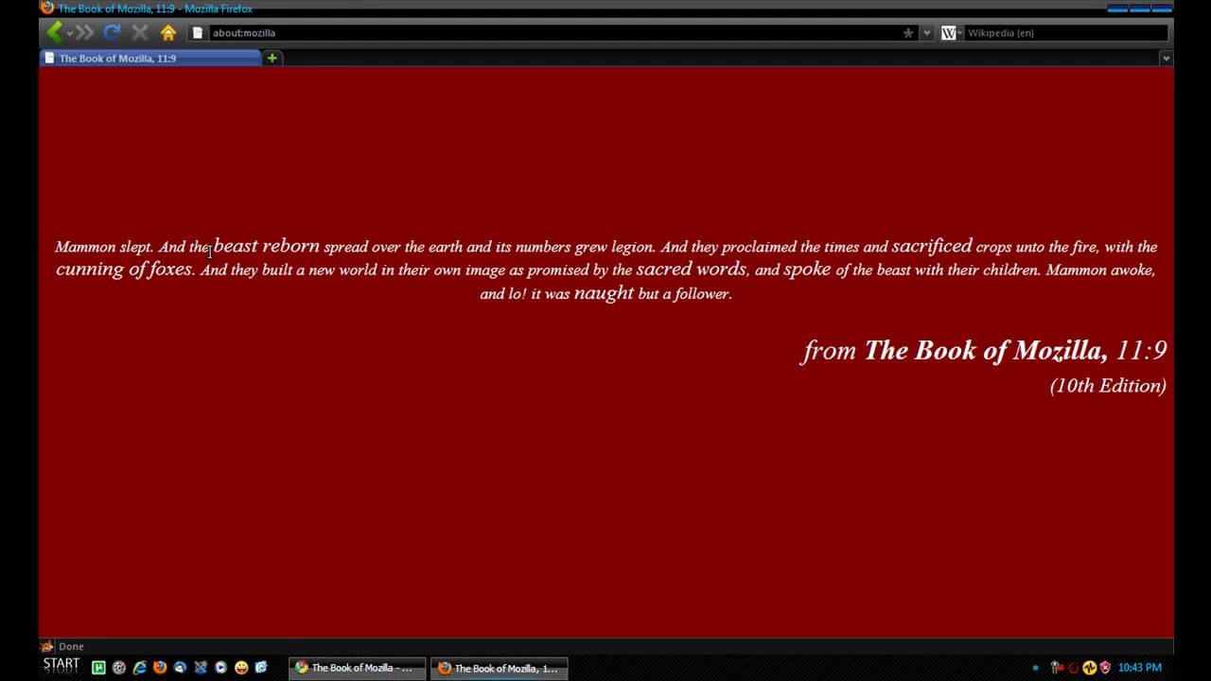This screenshot has height=681, width=1211.
Task: Launch the blue circular quick launch icon
Action: [x=180, y=667]
